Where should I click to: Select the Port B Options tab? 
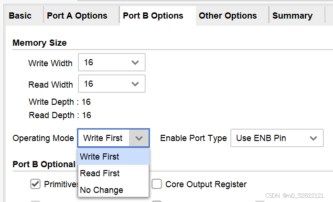pos(153,16)
